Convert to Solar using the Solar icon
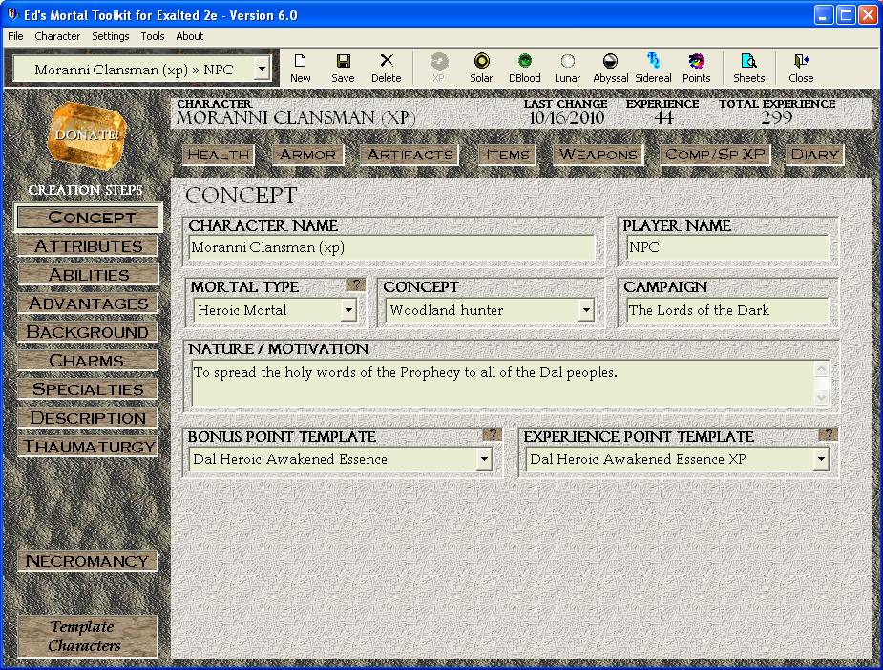 coord(481,68)
